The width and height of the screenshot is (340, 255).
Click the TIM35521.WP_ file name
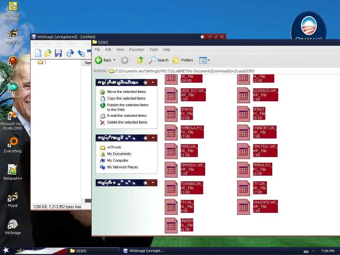[x=193, y=165]
